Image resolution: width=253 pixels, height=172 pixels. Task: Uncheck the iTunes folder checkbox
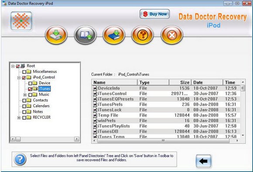coord(30,89)
